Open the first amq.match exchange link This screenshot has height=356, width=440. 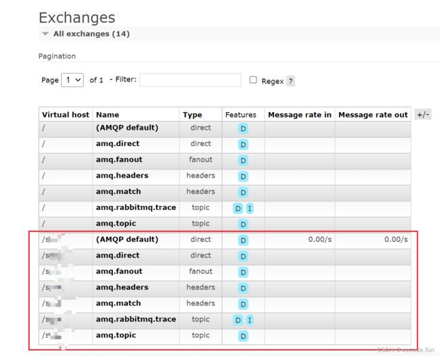118,192
